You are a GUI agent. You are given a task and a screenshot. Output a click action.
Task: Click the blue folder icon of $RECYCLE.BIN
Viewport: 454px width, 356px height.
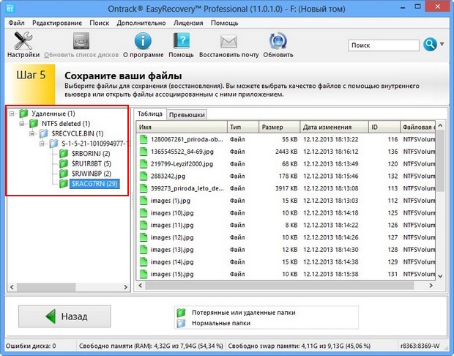tap(44, 133)
